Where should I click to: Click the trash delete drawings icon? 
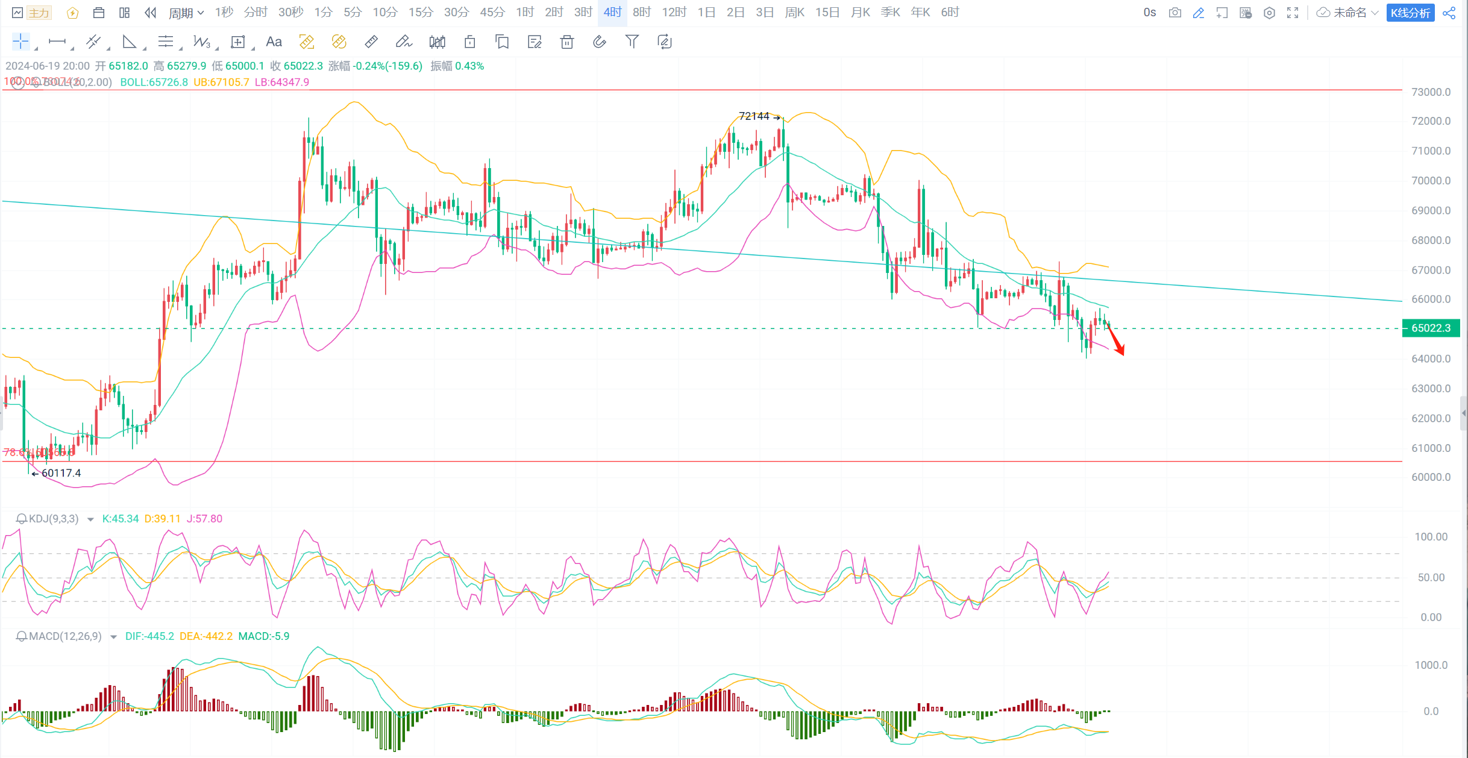(x=567, y=42)
